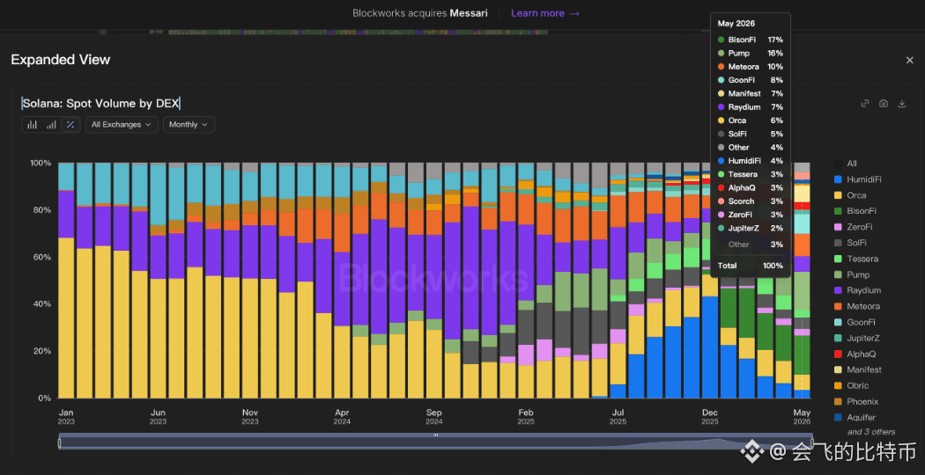Click the Nov 2023 x-axis label
The height and width of the screenshot is (475, 925).
tap(250, 417)
